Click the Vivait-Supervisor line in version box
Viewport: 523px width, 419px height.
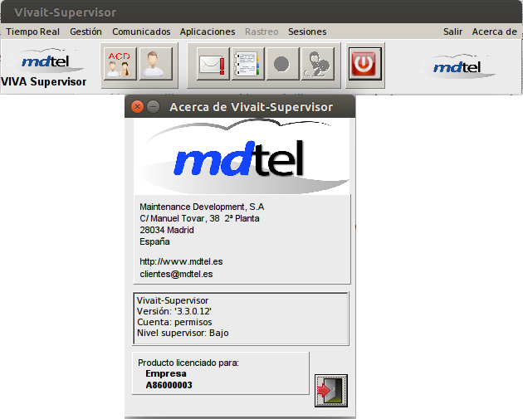coord(173,300)
